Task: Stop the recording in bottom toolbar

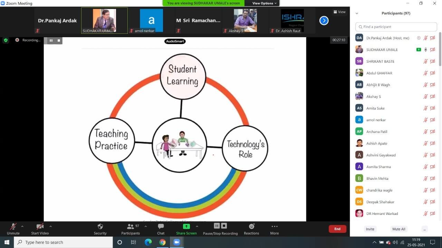Action: coord(224,226)
